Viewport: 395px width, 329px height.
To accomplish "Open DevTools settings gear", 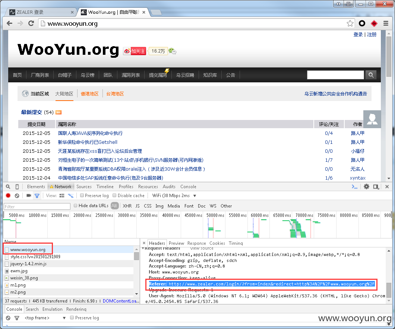I will (x=367, y=187).
